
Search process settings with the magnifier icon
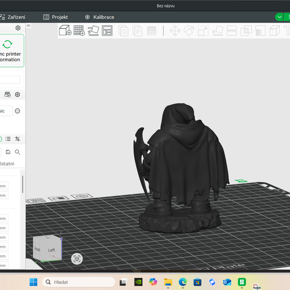point(17,152)
